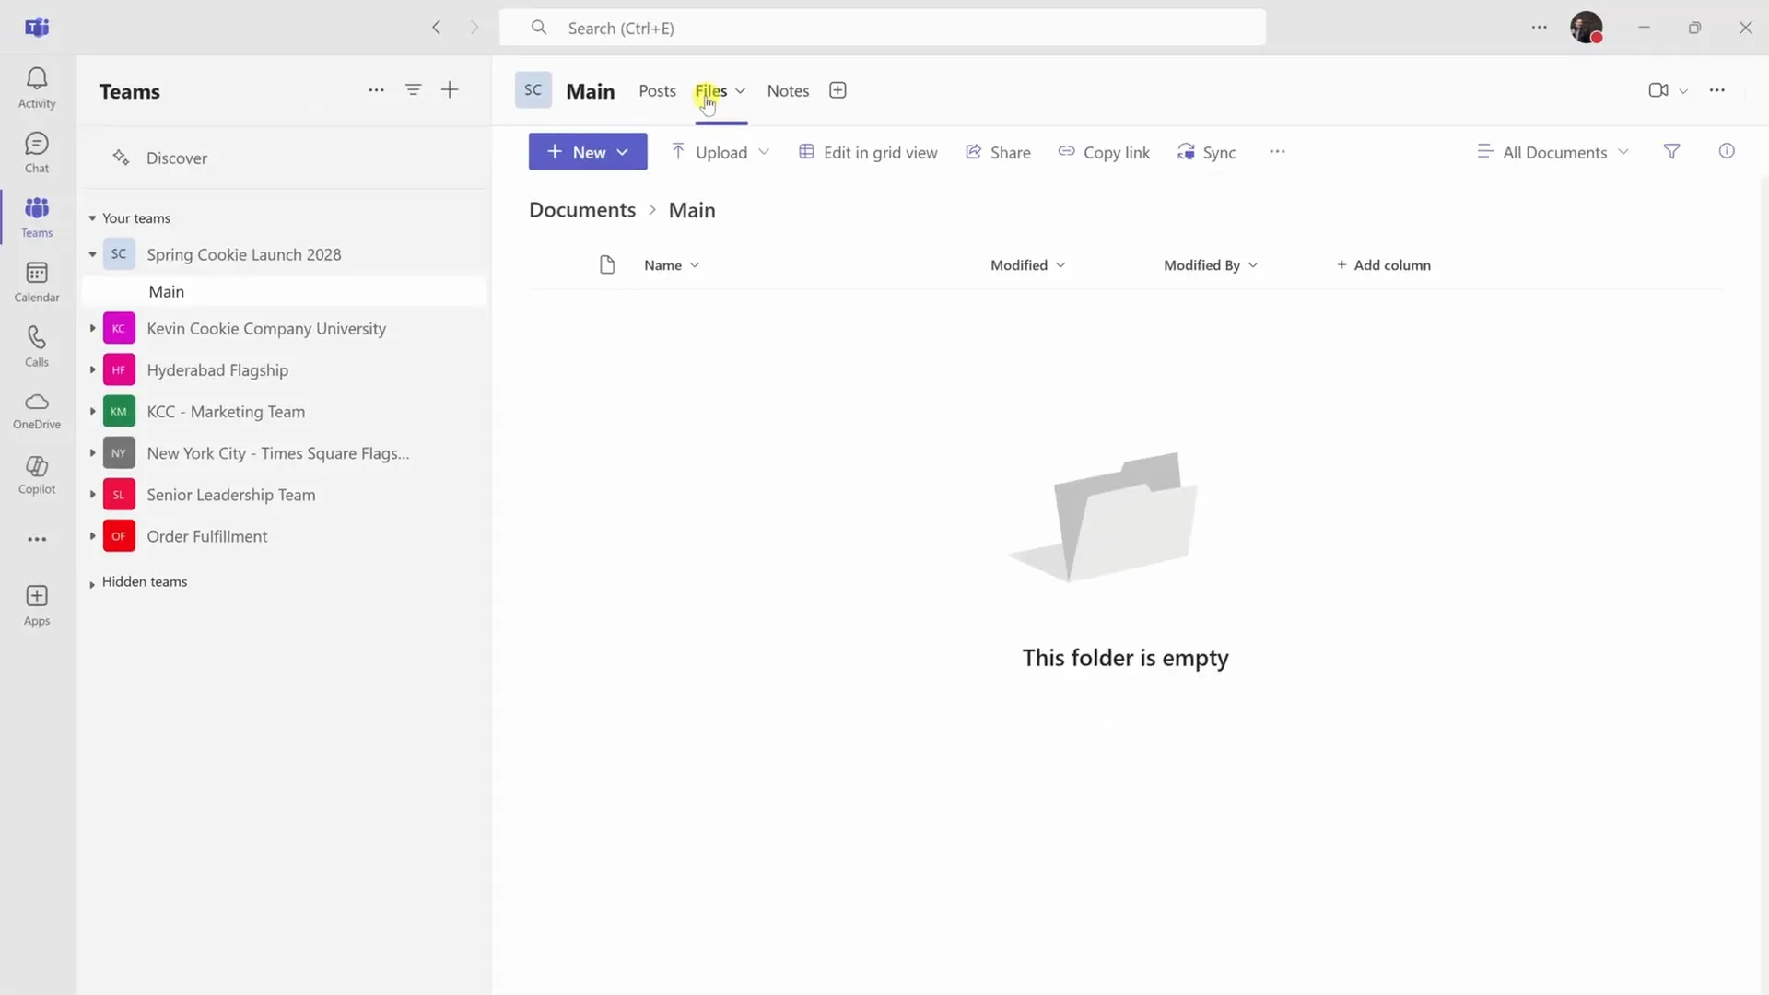1769x995 pixels.
Task: Click Edit in grid view
Action: [x=868, y=152]
